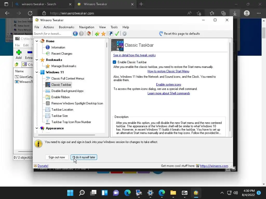Image resolution: width=266 pixels, height=199 pixels.
Task: Click the browser Back arrow
Action: tap(7, 13)
